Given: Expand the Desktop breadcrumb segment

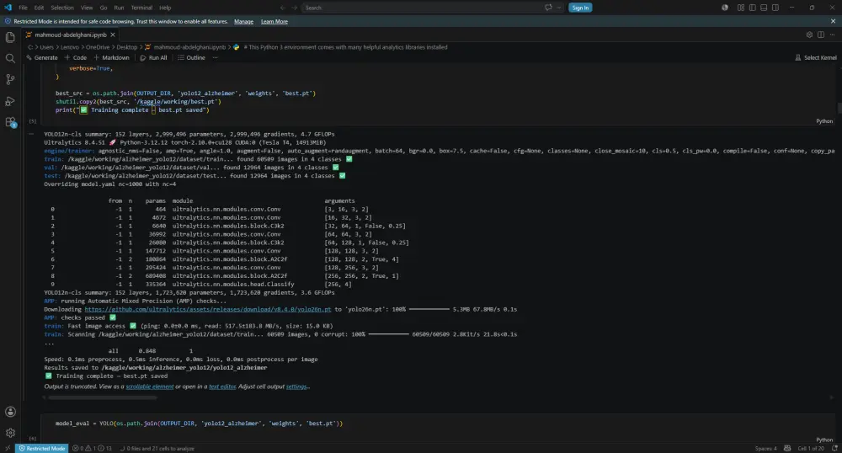Looking at the screenshot, I should point(127,47).
